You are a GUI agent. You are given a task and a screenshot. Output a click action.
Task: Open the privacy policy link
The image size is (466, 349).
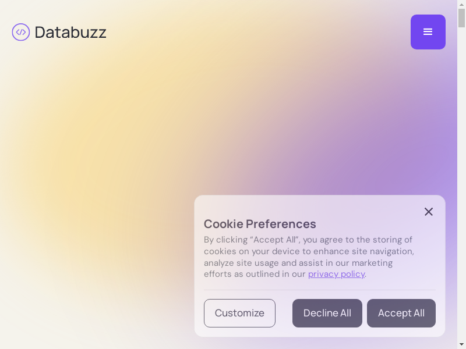click(336, 274)
